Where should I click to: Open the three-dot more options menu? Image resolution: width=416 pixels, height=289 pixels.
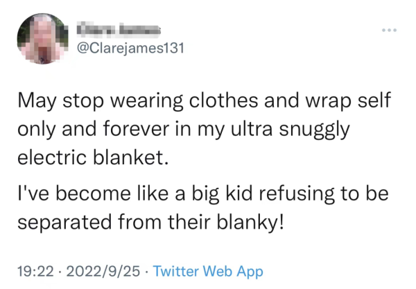389,31
